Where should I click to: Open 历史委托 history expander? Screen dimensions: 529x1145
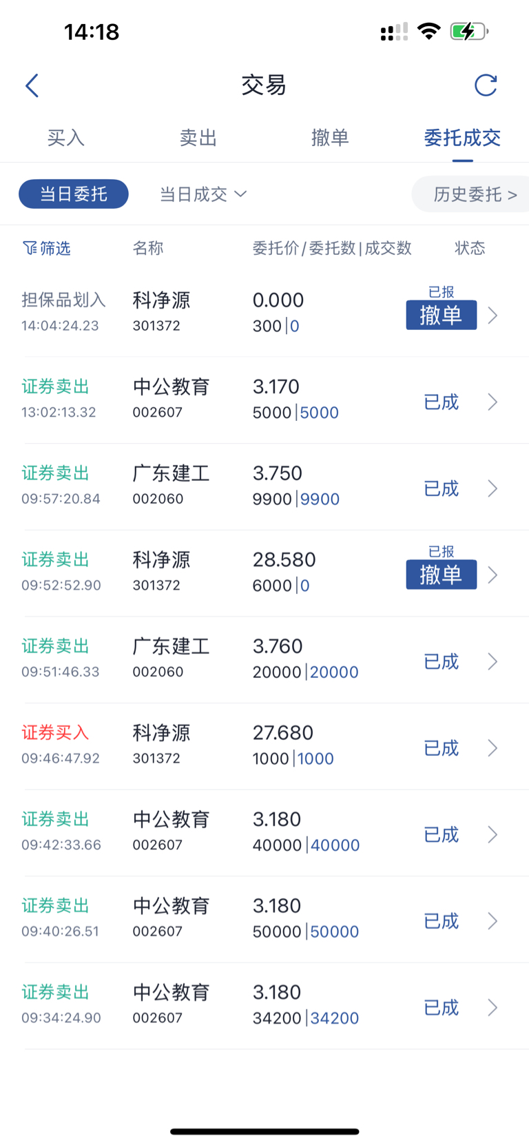[x=475, y=194]
